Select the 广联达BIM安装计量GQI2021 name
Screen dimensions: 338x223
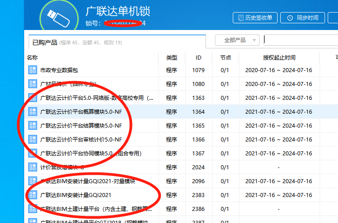(76, 195)
